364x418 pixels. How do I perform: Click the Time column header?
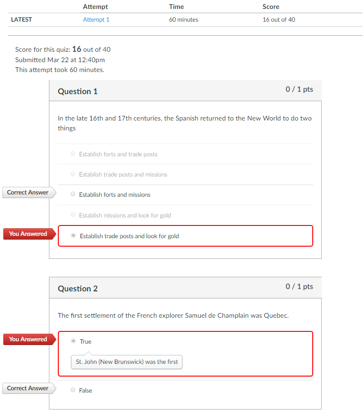click(x=176, y=7)
